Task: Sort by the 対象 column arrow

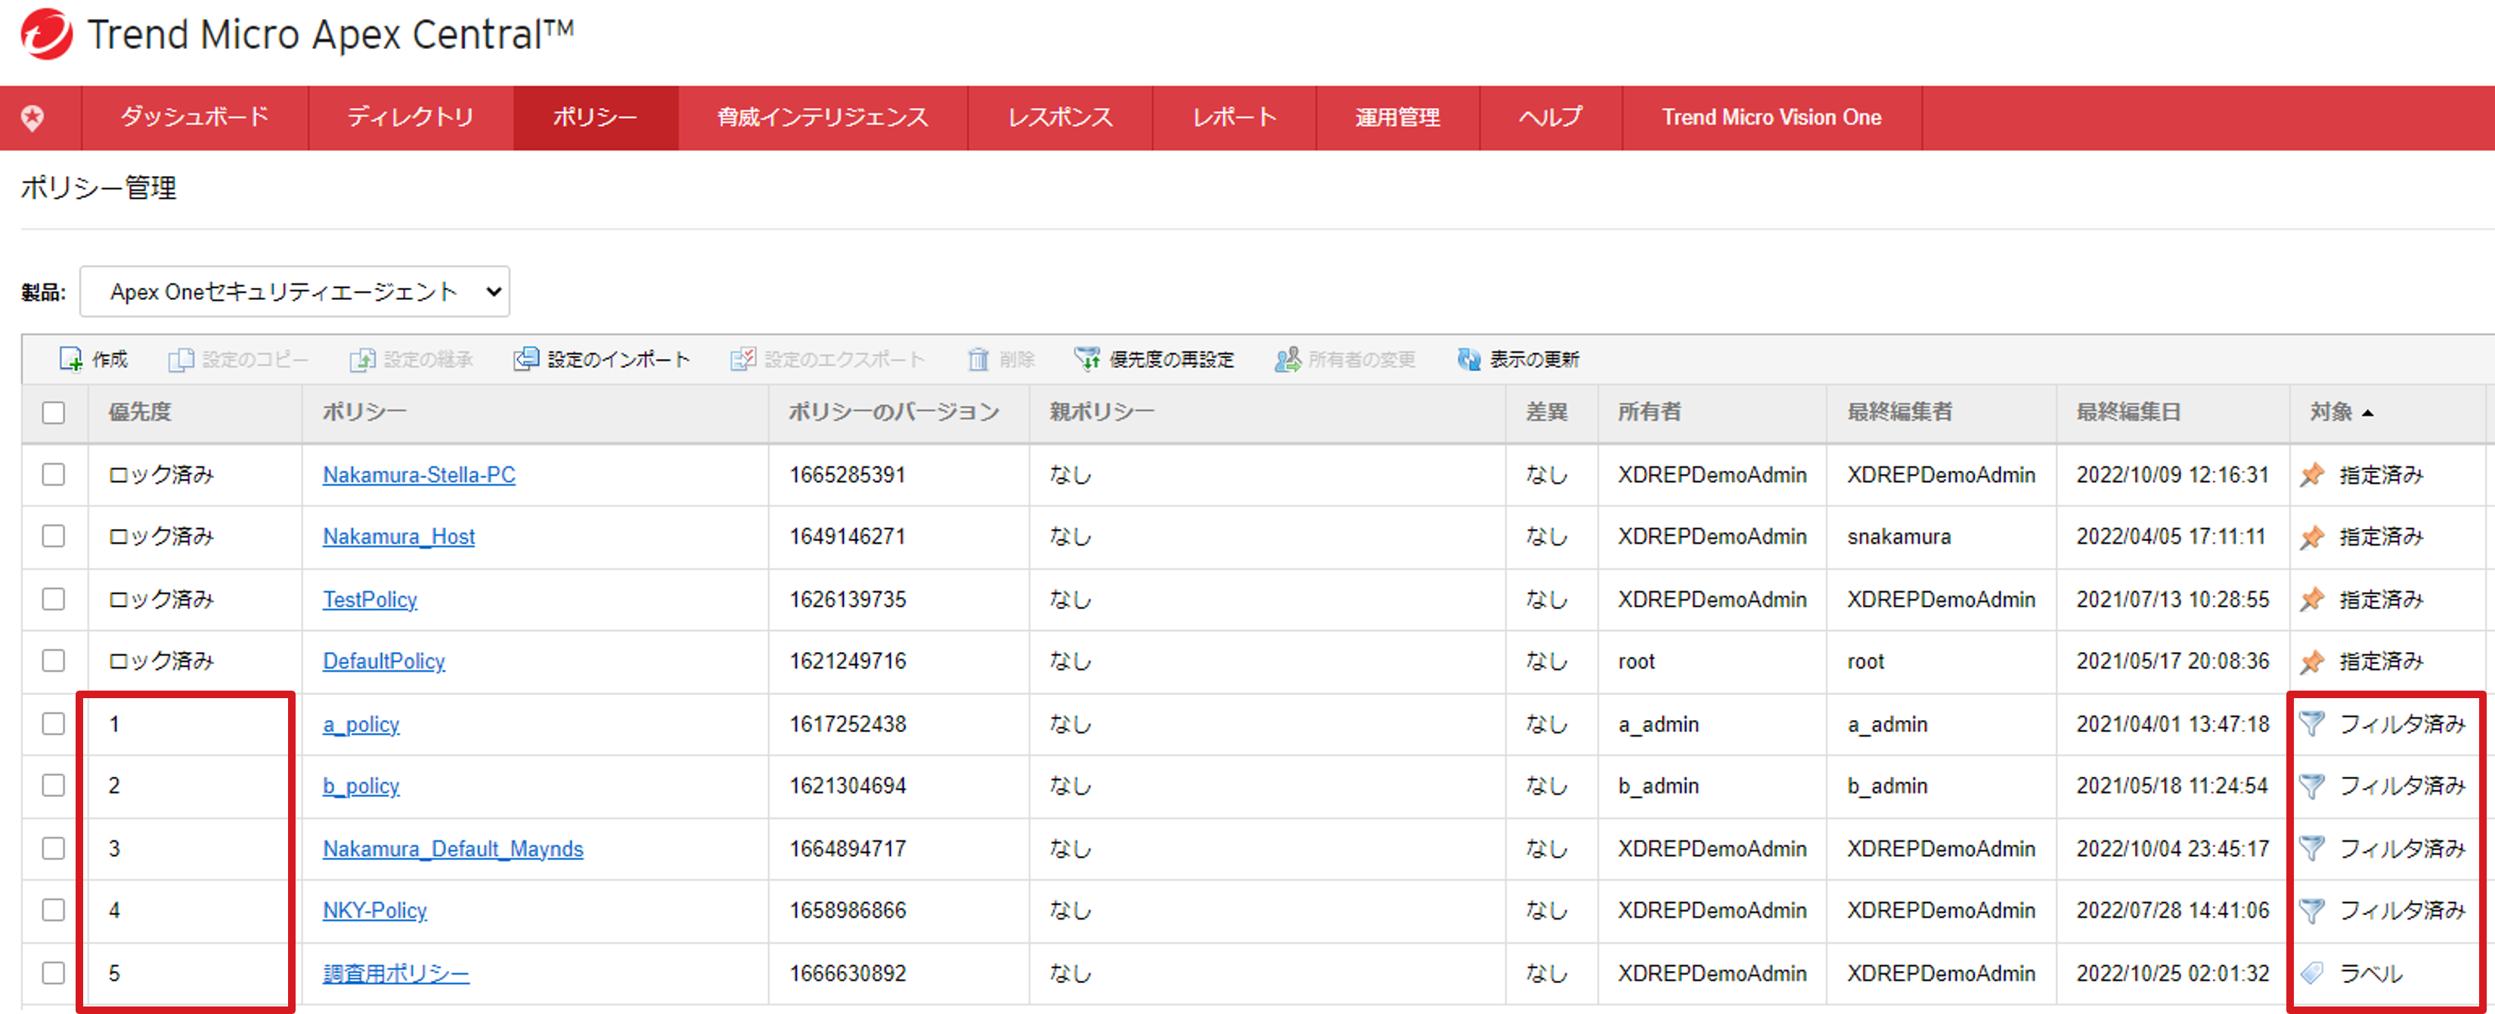Action: click(x=2367, y=413)
